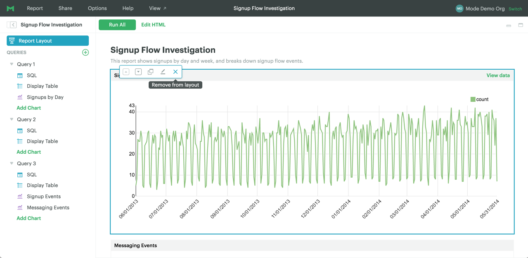Click the View data link
The height and width of the screenshot is (258, 528).
(498, 75)
